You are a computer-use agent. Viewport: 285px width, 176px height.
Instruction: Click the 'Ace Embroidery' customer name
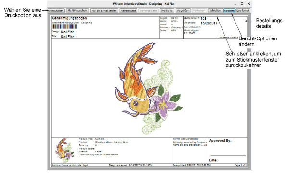[192, 27]
